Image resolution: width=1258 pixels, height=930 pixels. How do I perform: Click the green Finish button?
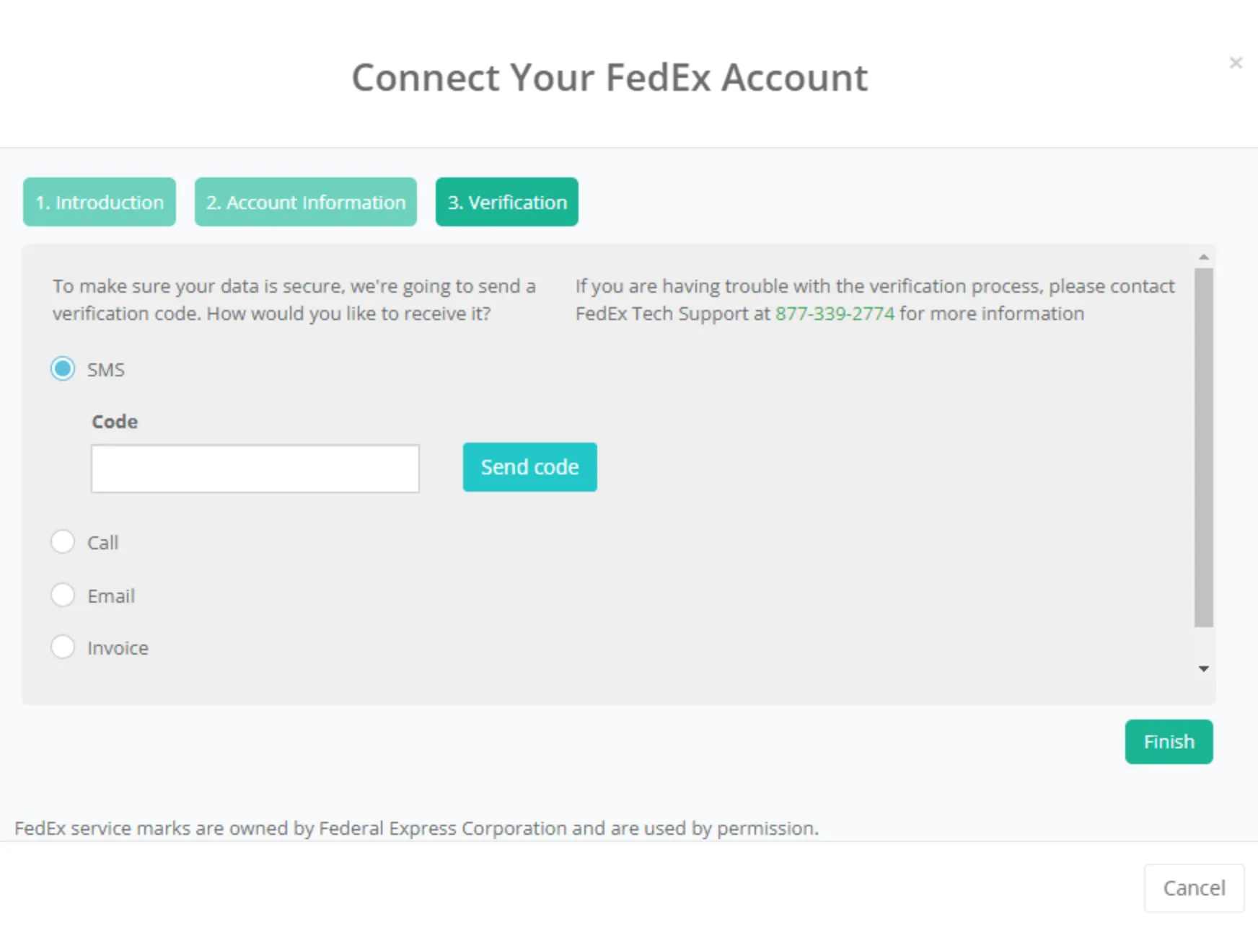1169,742
